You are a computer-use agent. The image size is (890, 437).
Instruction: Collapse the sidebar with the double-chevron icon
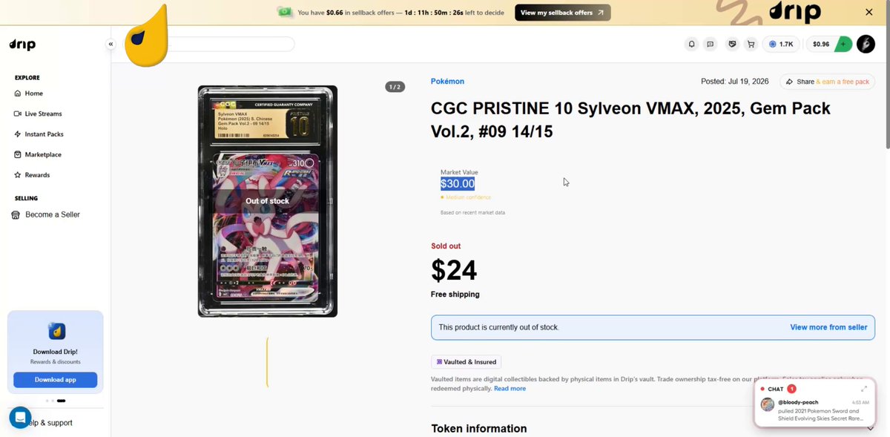[x=111, y=45]
